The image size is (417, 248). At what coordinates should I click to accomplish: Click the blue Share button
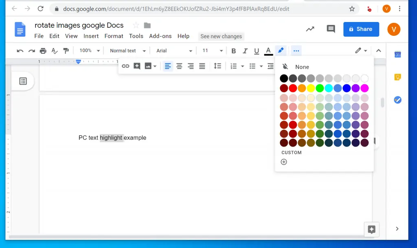[361, 29]
